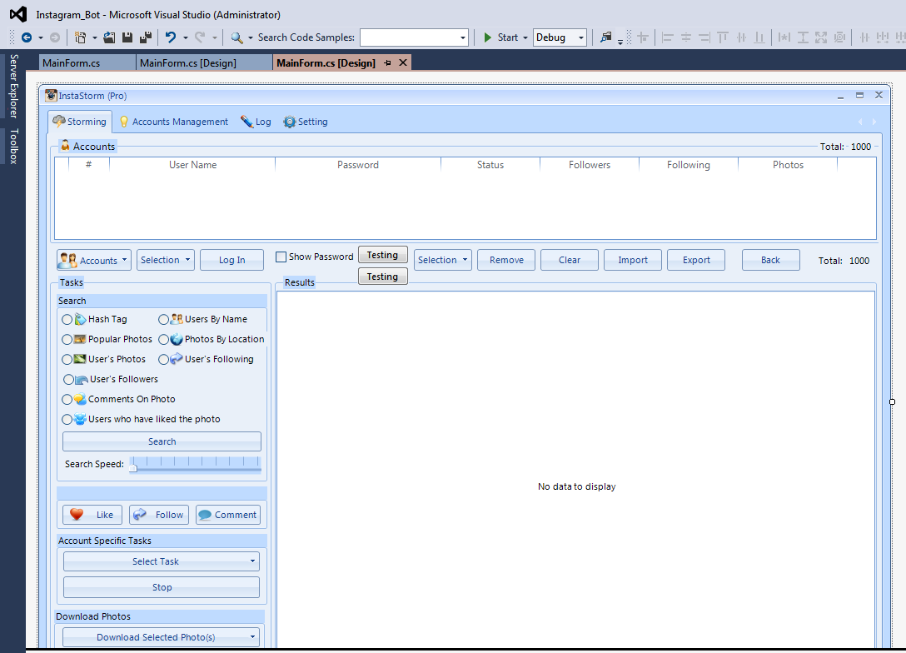This screenshot has height=653, width=906.
Task: Click in the Search Code Samples field
Action: pos(409,37)
